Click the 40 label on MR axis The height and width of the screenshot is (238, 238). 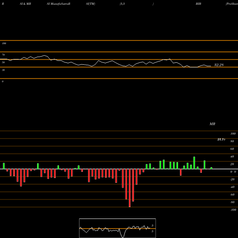click(232, 157)
